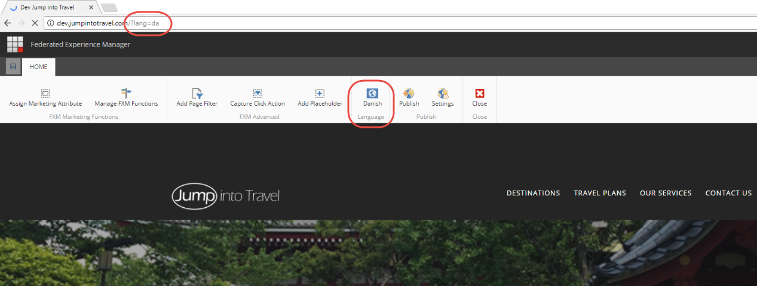Click the Assign Marketing Attribute icon
Viewport: 757px width, 286px height.
pos(45,94)
